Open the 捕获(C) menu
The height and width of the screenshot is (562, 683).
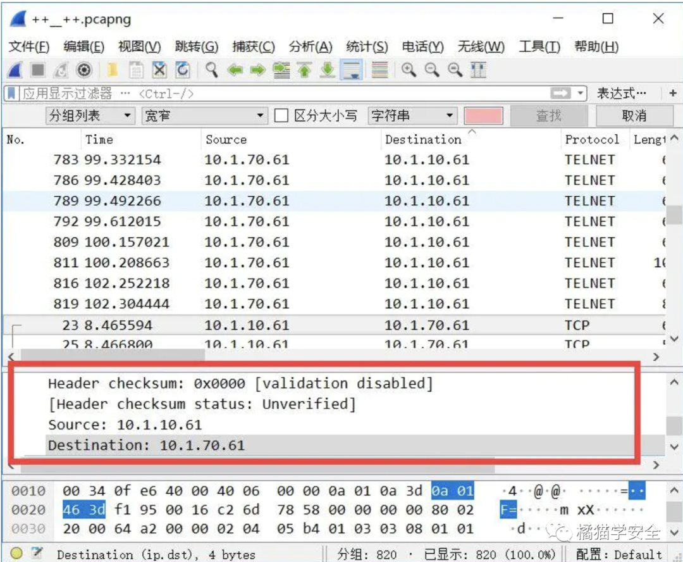click(x=254, y=47)
